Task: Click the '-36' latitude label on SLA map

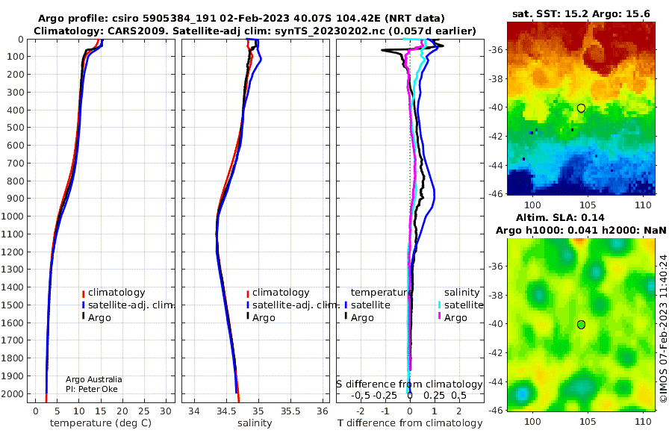Action: pyautogui.click(x=495, y=267)
